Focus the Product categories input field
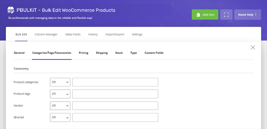 click(115, 82)
